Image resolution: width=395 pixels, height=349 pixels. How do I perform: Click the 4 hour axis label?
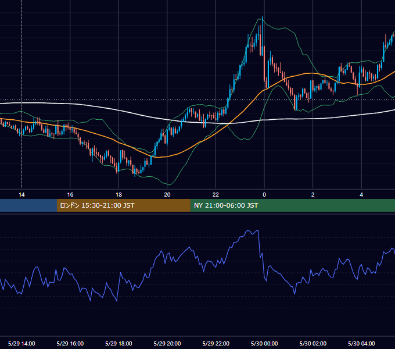click(361, 195)
